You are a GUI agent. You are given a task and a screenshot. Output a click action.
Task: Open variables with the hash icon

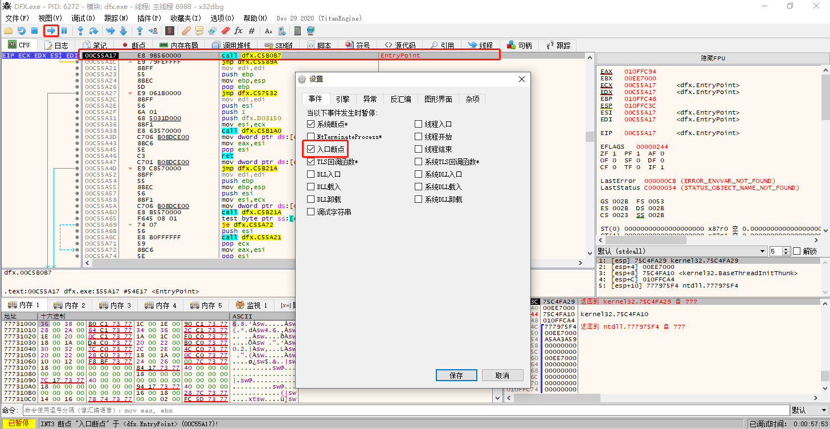pos(252,31)
